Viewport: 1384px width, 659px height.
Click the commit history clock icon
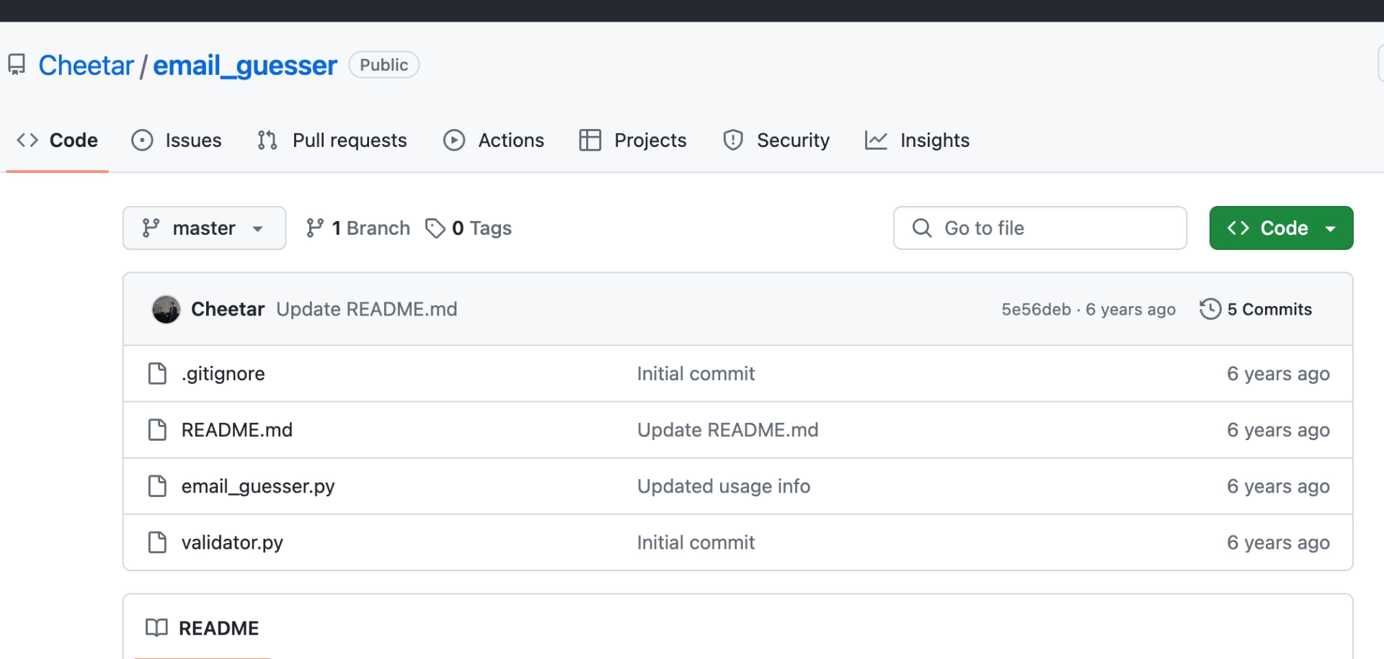pyautogui.click(x=1210, y=309)
